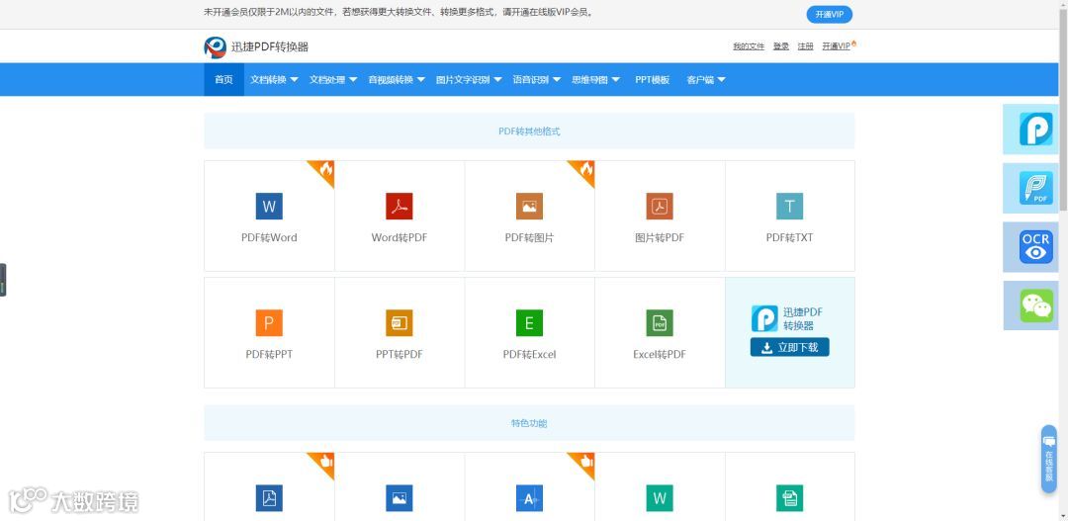Expand the 语音识别 dropdown menu

[x=537, y=80]
